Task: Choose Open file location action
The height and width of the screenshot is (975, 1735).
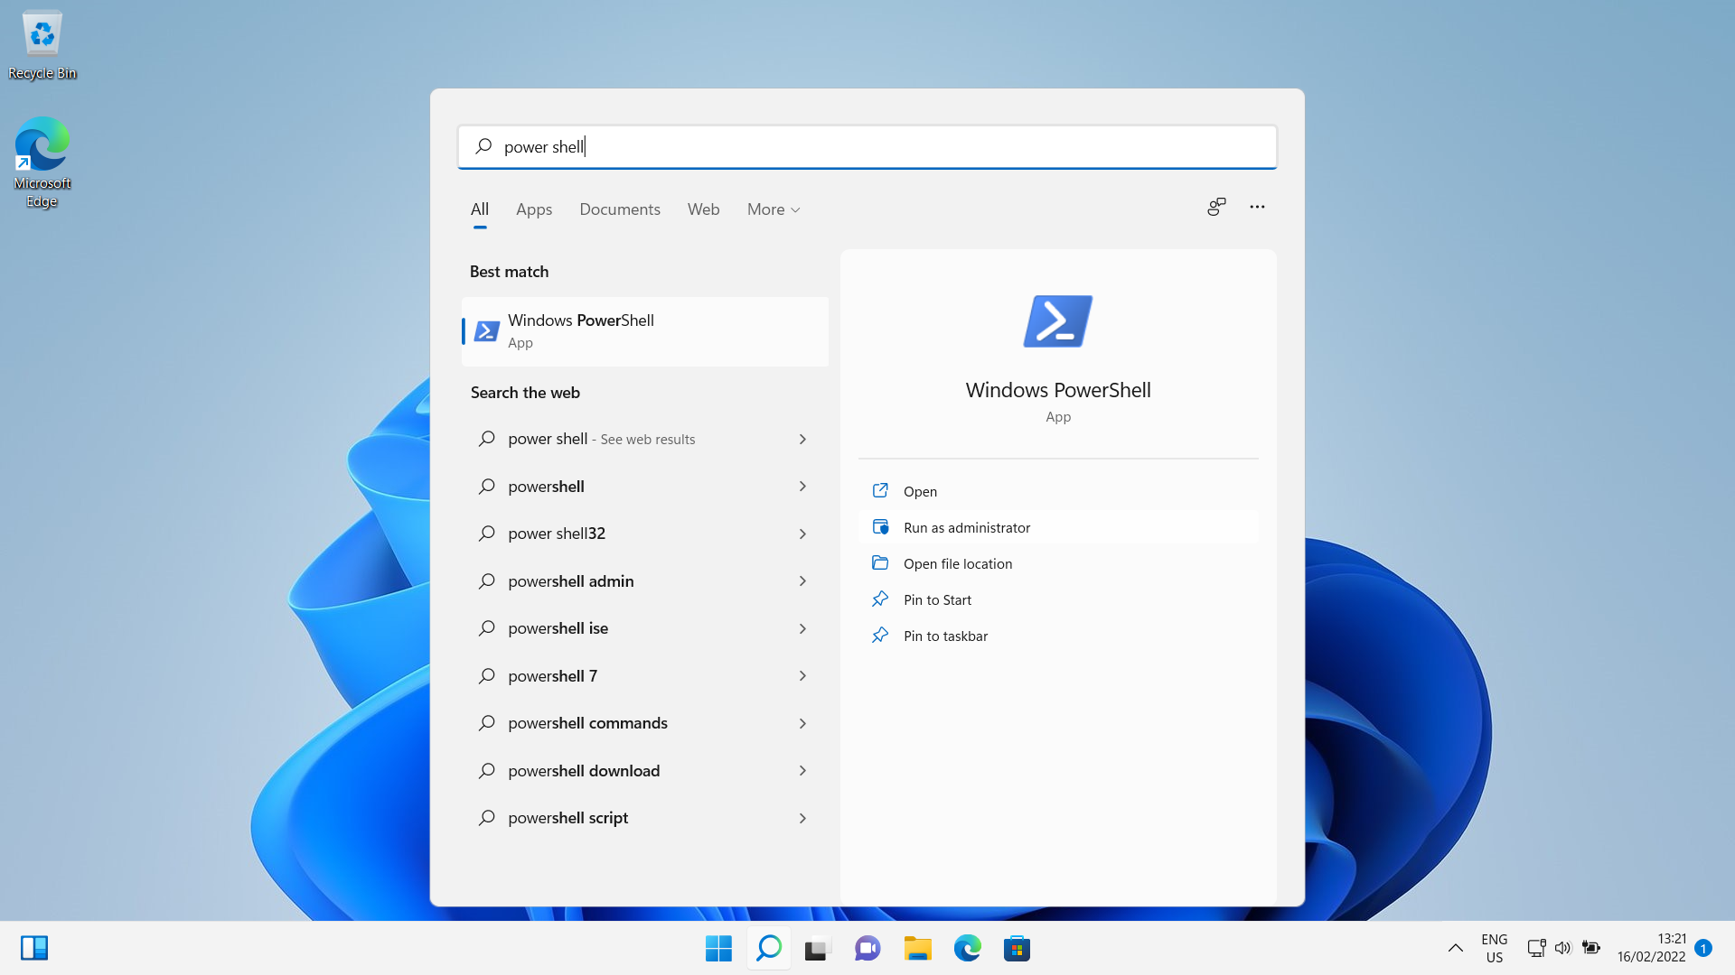Action: 957,564
